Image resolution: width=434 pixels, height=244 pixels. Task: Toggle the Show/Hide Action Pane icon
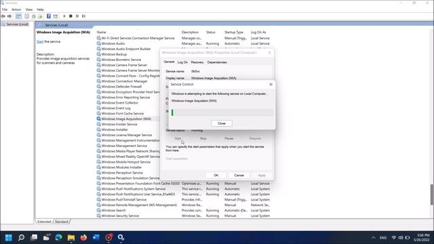pos(56,16)
